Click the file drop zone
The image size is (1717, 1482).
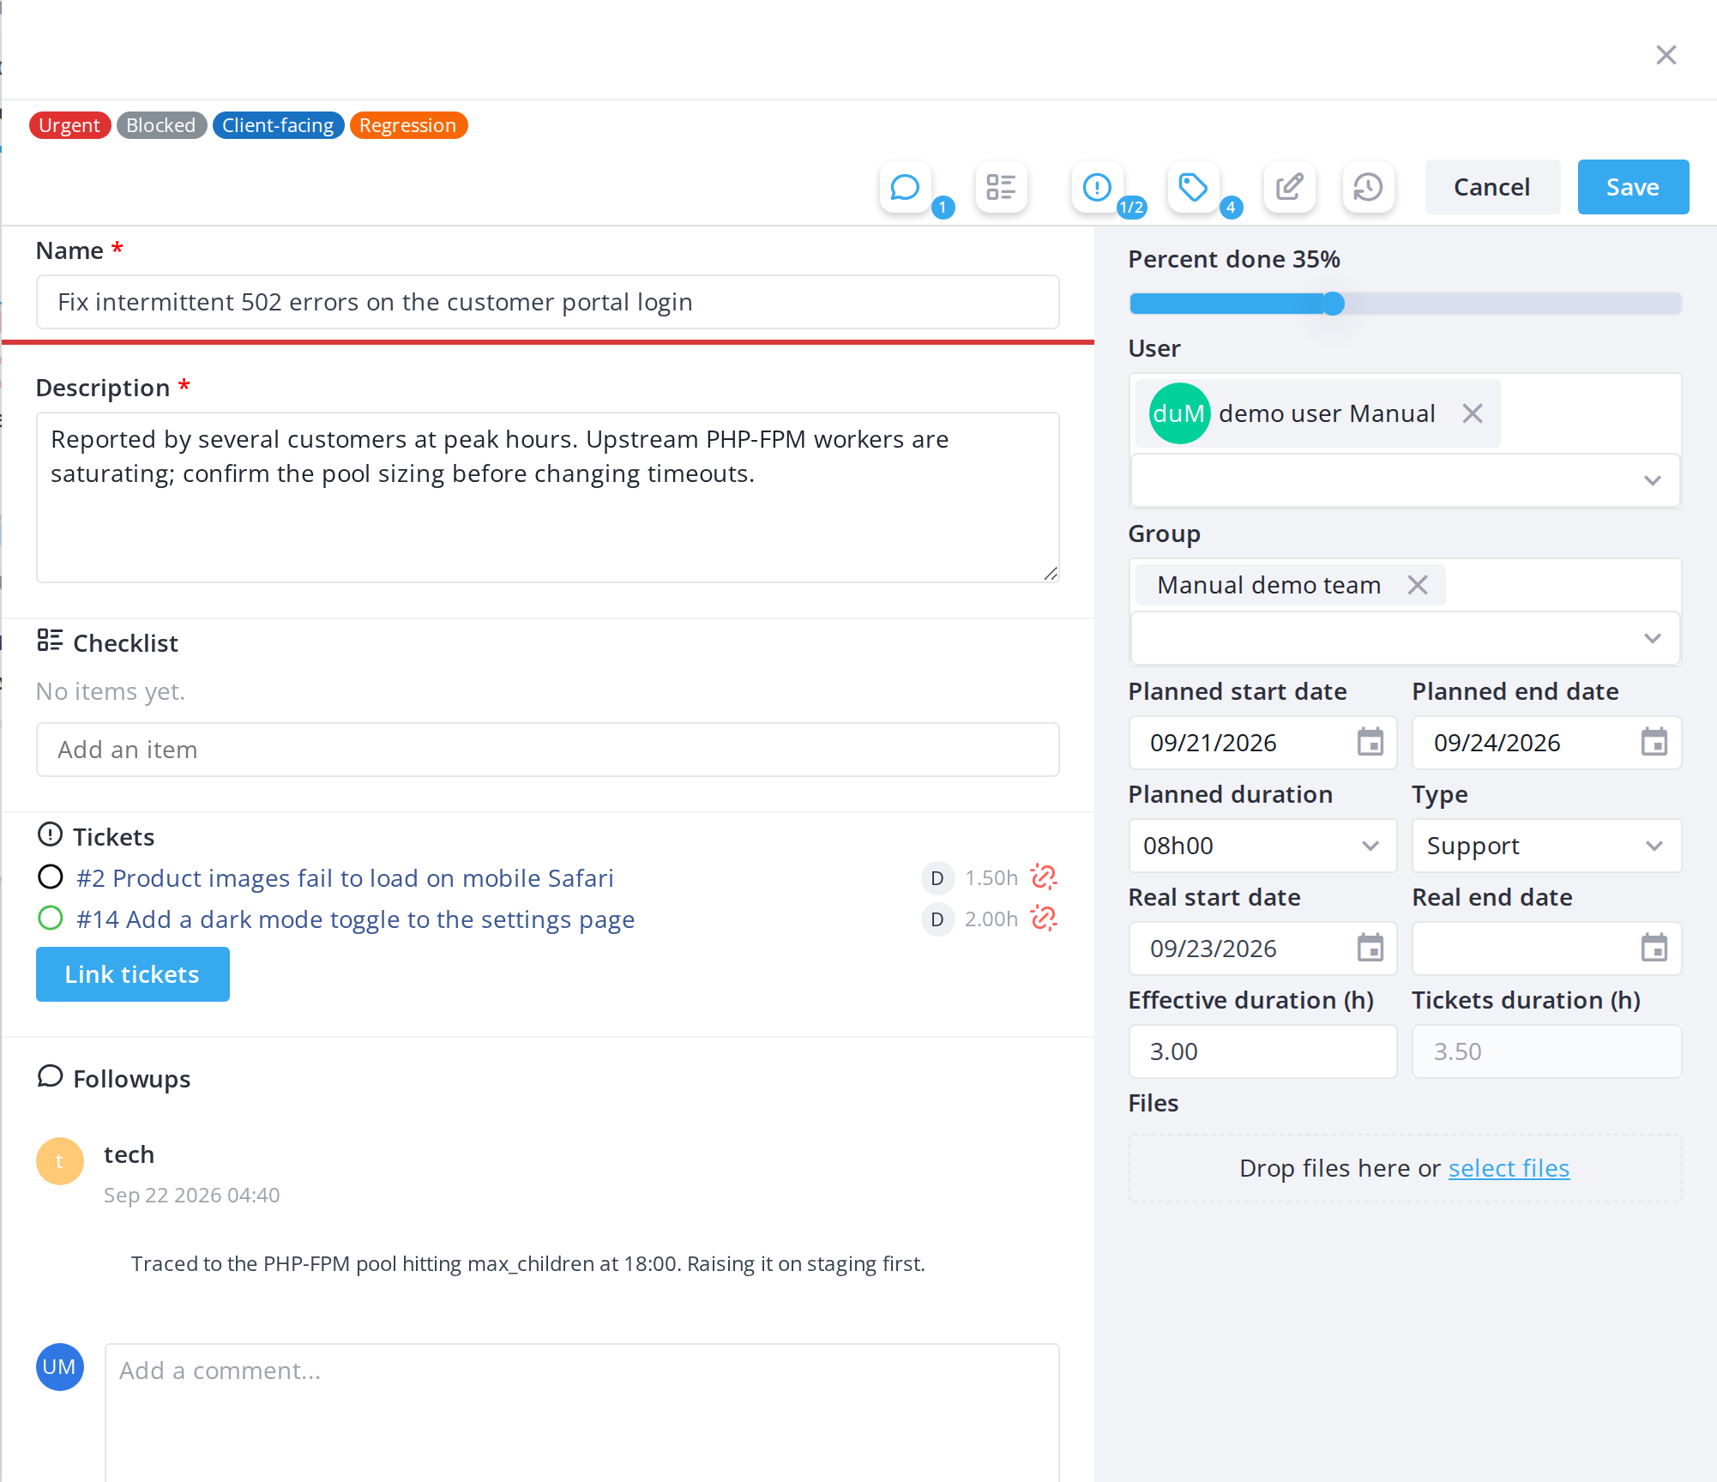coord(1405,1168)
